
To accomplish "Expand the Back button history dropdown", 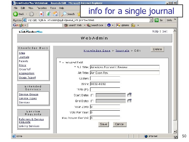I will point(27,14).
